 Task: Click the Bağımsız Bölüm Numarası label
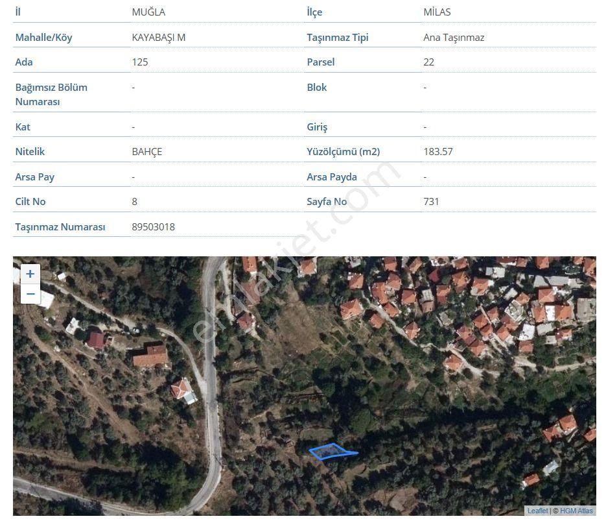(x=51, y=94)
